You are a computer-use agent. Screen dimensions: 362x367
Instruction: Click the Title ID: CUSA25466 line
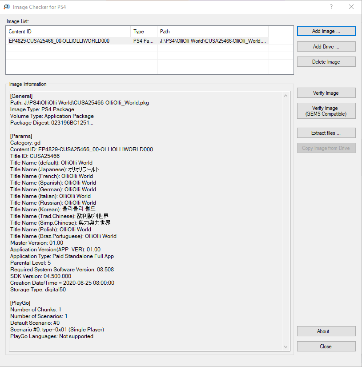pyautogui.click(x=35, y=156)
